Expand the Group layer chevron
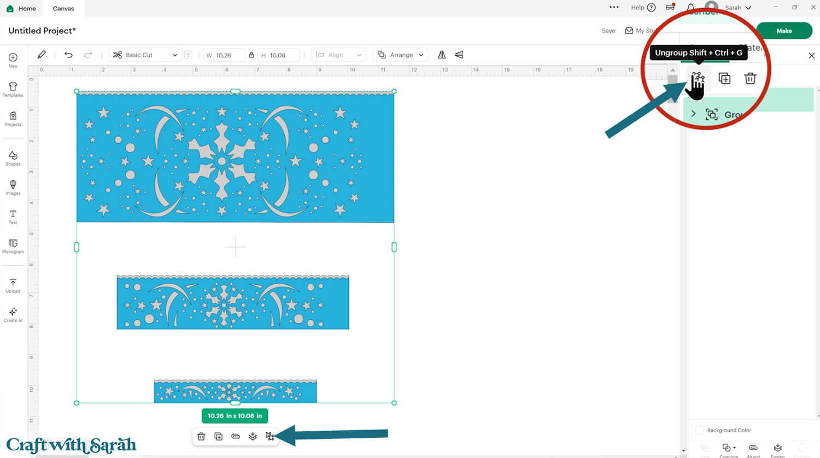820x458 pixels. click(x=693, y=114)
